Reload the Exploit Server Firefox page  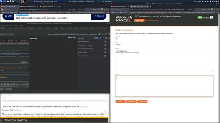118,10
